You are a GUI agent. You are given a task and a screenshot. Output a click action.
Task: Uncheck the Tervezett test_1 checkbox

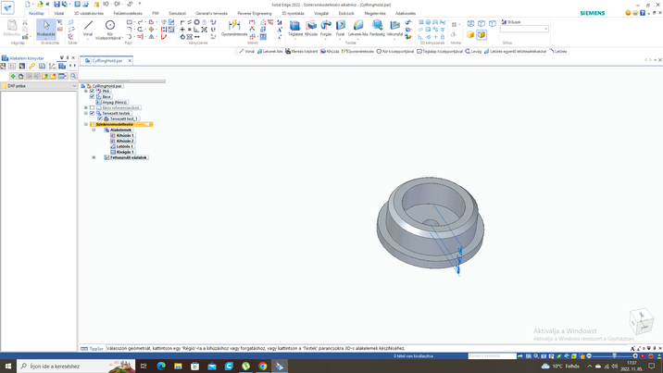point(100,118)
